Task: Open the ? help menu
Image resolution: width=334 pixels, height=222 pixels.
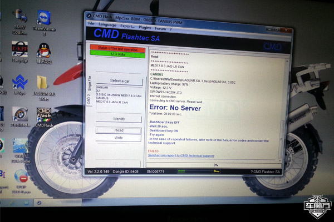Action: coord(171,29)
